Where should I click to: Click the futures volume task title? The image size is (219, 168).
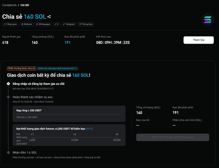click(51, 129)
